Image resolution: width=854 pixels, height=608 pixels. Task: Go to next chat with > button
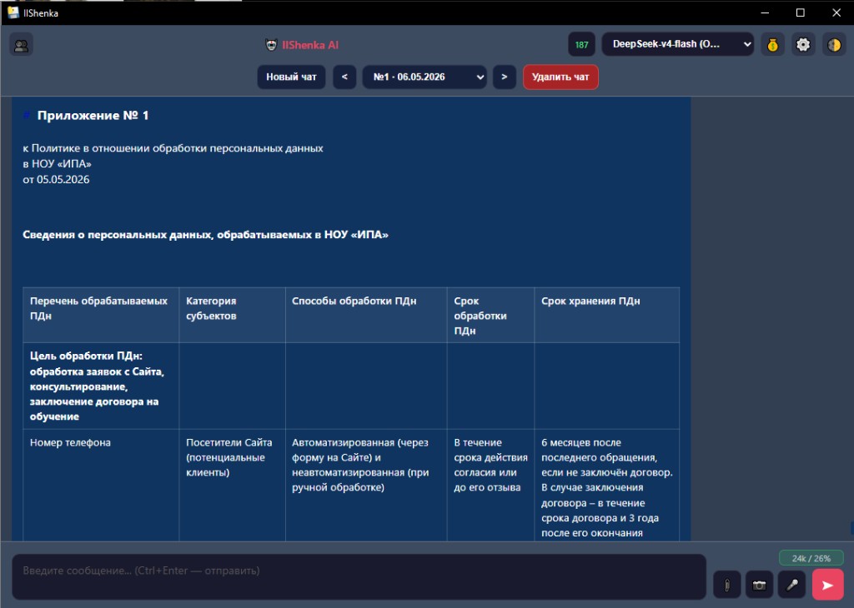[x=505, y=77]
